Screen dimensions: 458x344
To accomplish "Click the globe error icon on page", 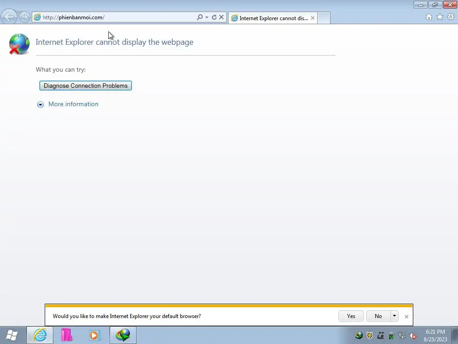I will click(19, 44).
